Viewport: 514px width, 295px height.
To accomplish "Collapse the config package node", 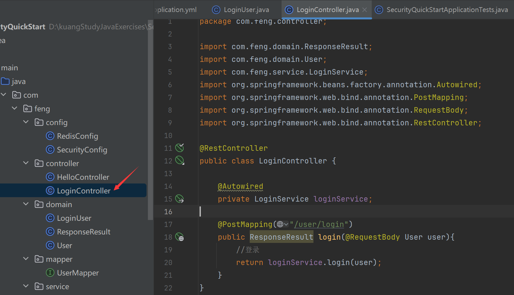I will click(26, 122).
